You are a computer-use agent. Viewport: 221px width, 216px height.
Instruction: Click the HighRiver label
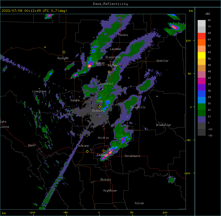(x=110, y=191)
